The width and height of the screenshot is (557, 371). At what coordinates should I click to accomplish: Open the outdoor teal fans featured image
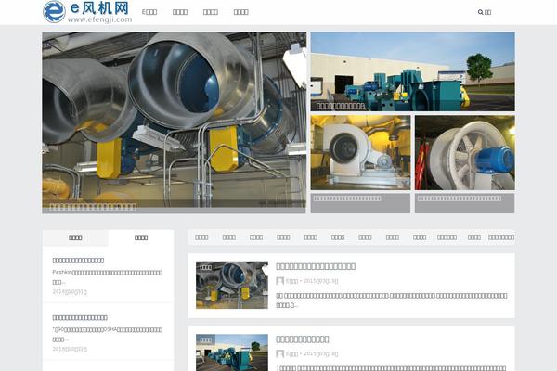click(x=412, y=71)
